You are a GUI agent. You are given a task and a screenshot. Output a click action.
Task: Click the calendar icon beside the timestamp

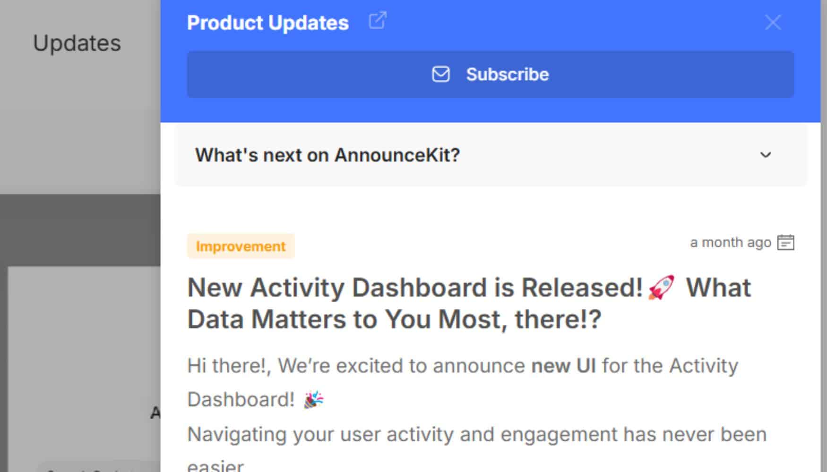click(x=786, y=242)
